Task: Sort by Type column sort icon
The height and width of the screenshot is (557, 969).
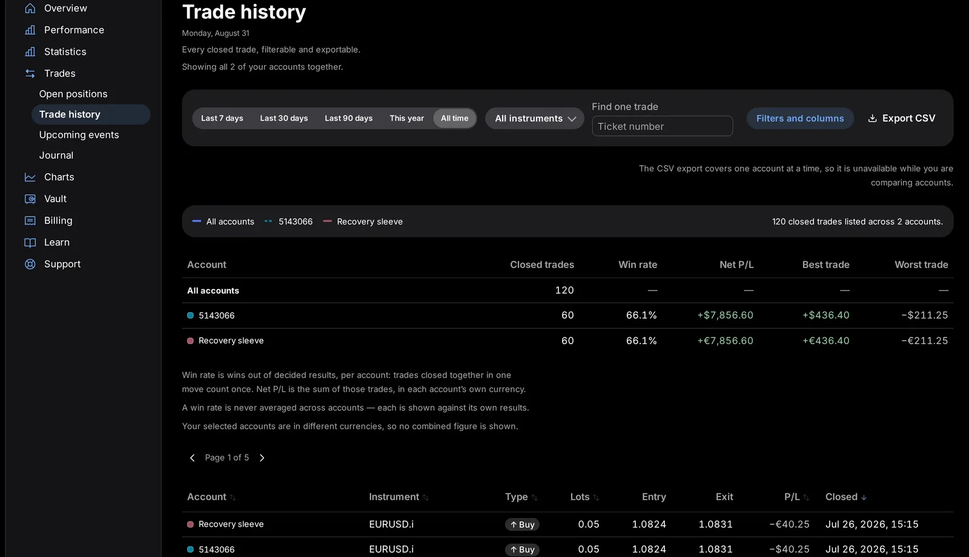Action: click(534, 498)
